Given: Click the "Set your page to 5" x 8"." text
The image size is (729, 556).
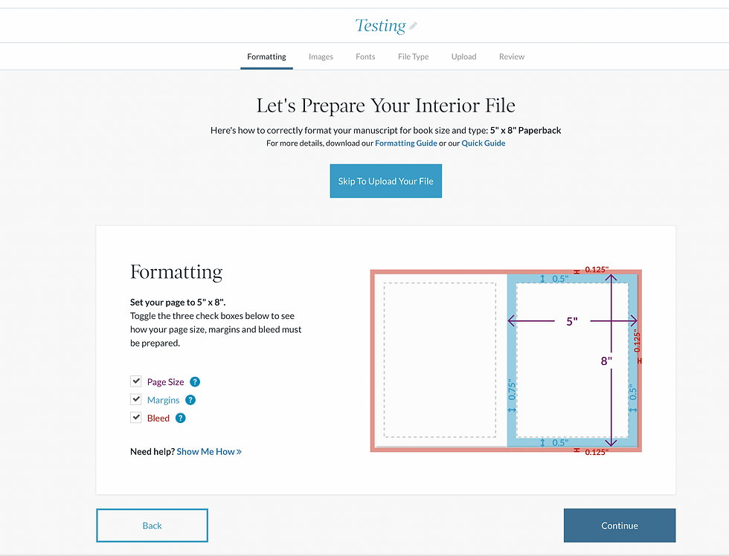Looking at the screenshot, I should (x=178, y=302).
